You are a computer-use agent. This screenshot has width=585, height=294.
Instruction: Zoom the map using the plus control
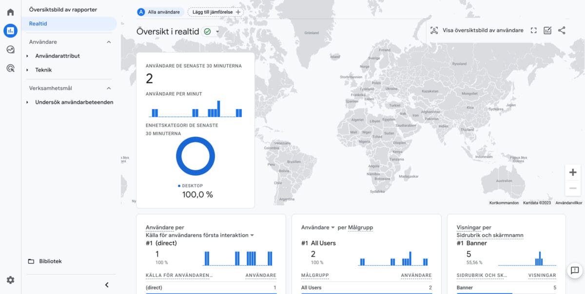(x=572, y=172)
